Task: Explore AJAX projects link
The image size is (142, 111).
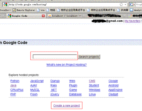Action: [x=34, y=85]
